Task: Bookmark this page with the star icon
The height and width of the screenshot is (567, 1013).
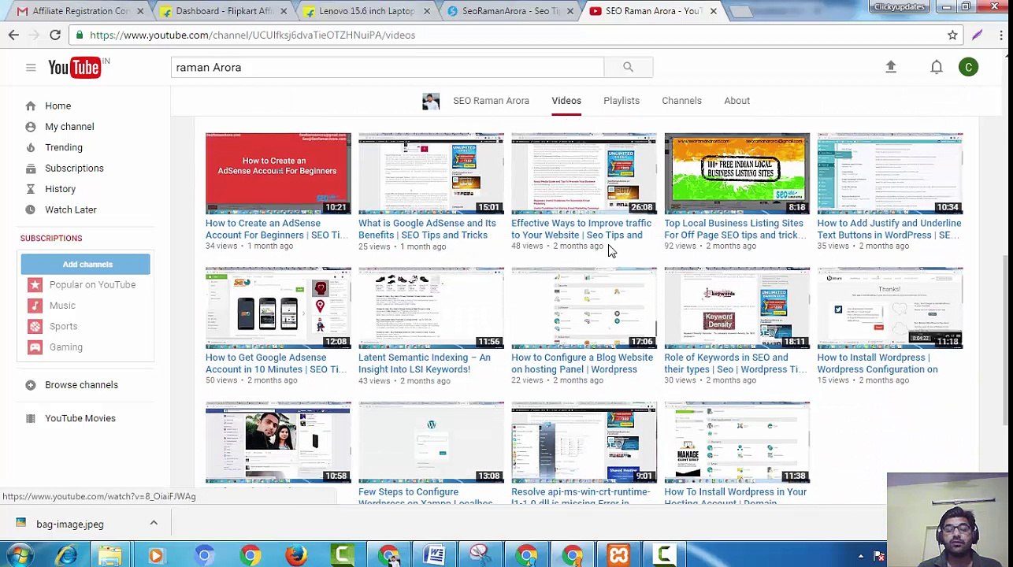Action: tap(952, 35)
